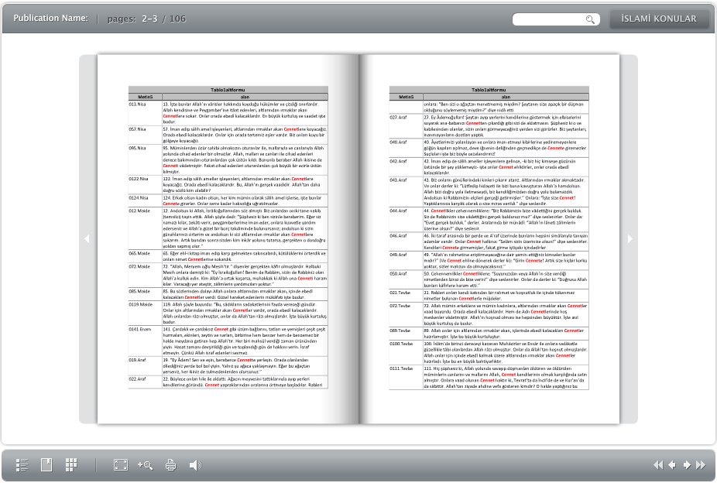Go to the next page in the bottom toolbar

point(686,465)
